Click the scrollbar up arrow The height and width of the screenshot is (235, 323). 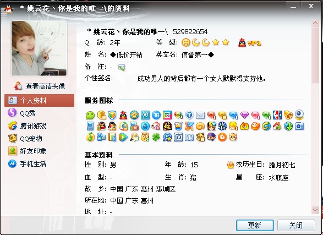click(315, 23)
